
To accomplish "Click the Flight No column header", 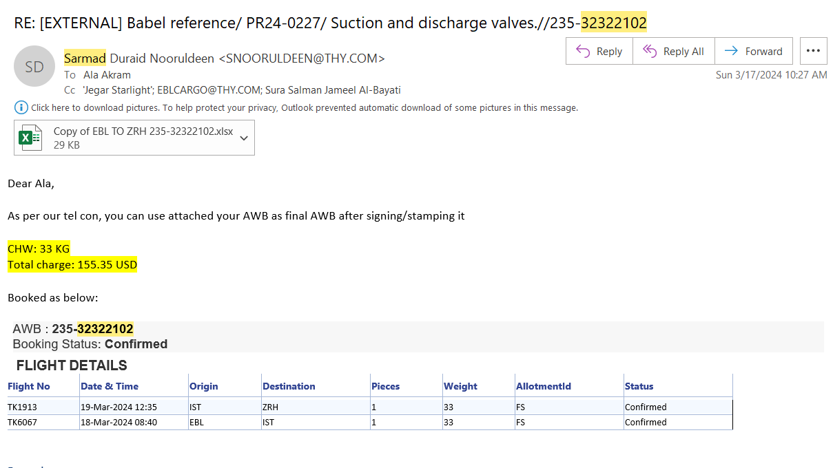I will coord(29,386).
